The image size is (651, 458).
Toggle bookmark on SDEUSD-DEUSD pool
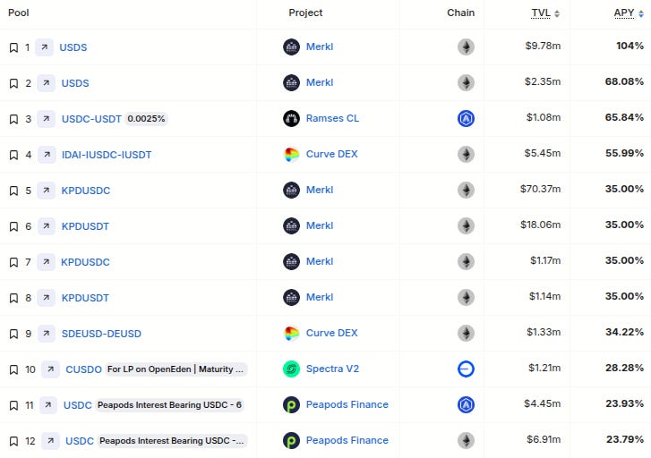(x=13, y=334)
